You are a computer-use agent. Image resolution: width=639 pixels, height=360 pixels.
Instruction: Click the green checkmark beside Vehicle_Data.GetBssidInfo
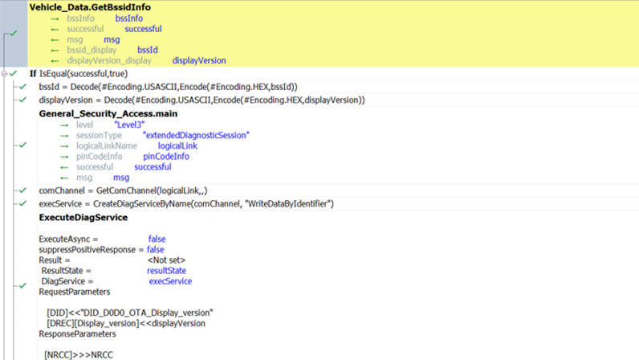14,34
